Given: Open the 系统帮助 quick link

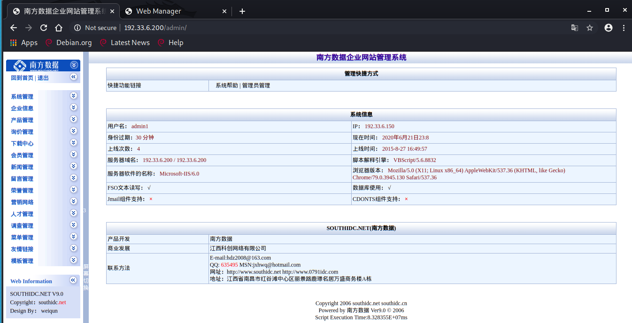Looking at the screenshot, I should click(x=227, y=85).
